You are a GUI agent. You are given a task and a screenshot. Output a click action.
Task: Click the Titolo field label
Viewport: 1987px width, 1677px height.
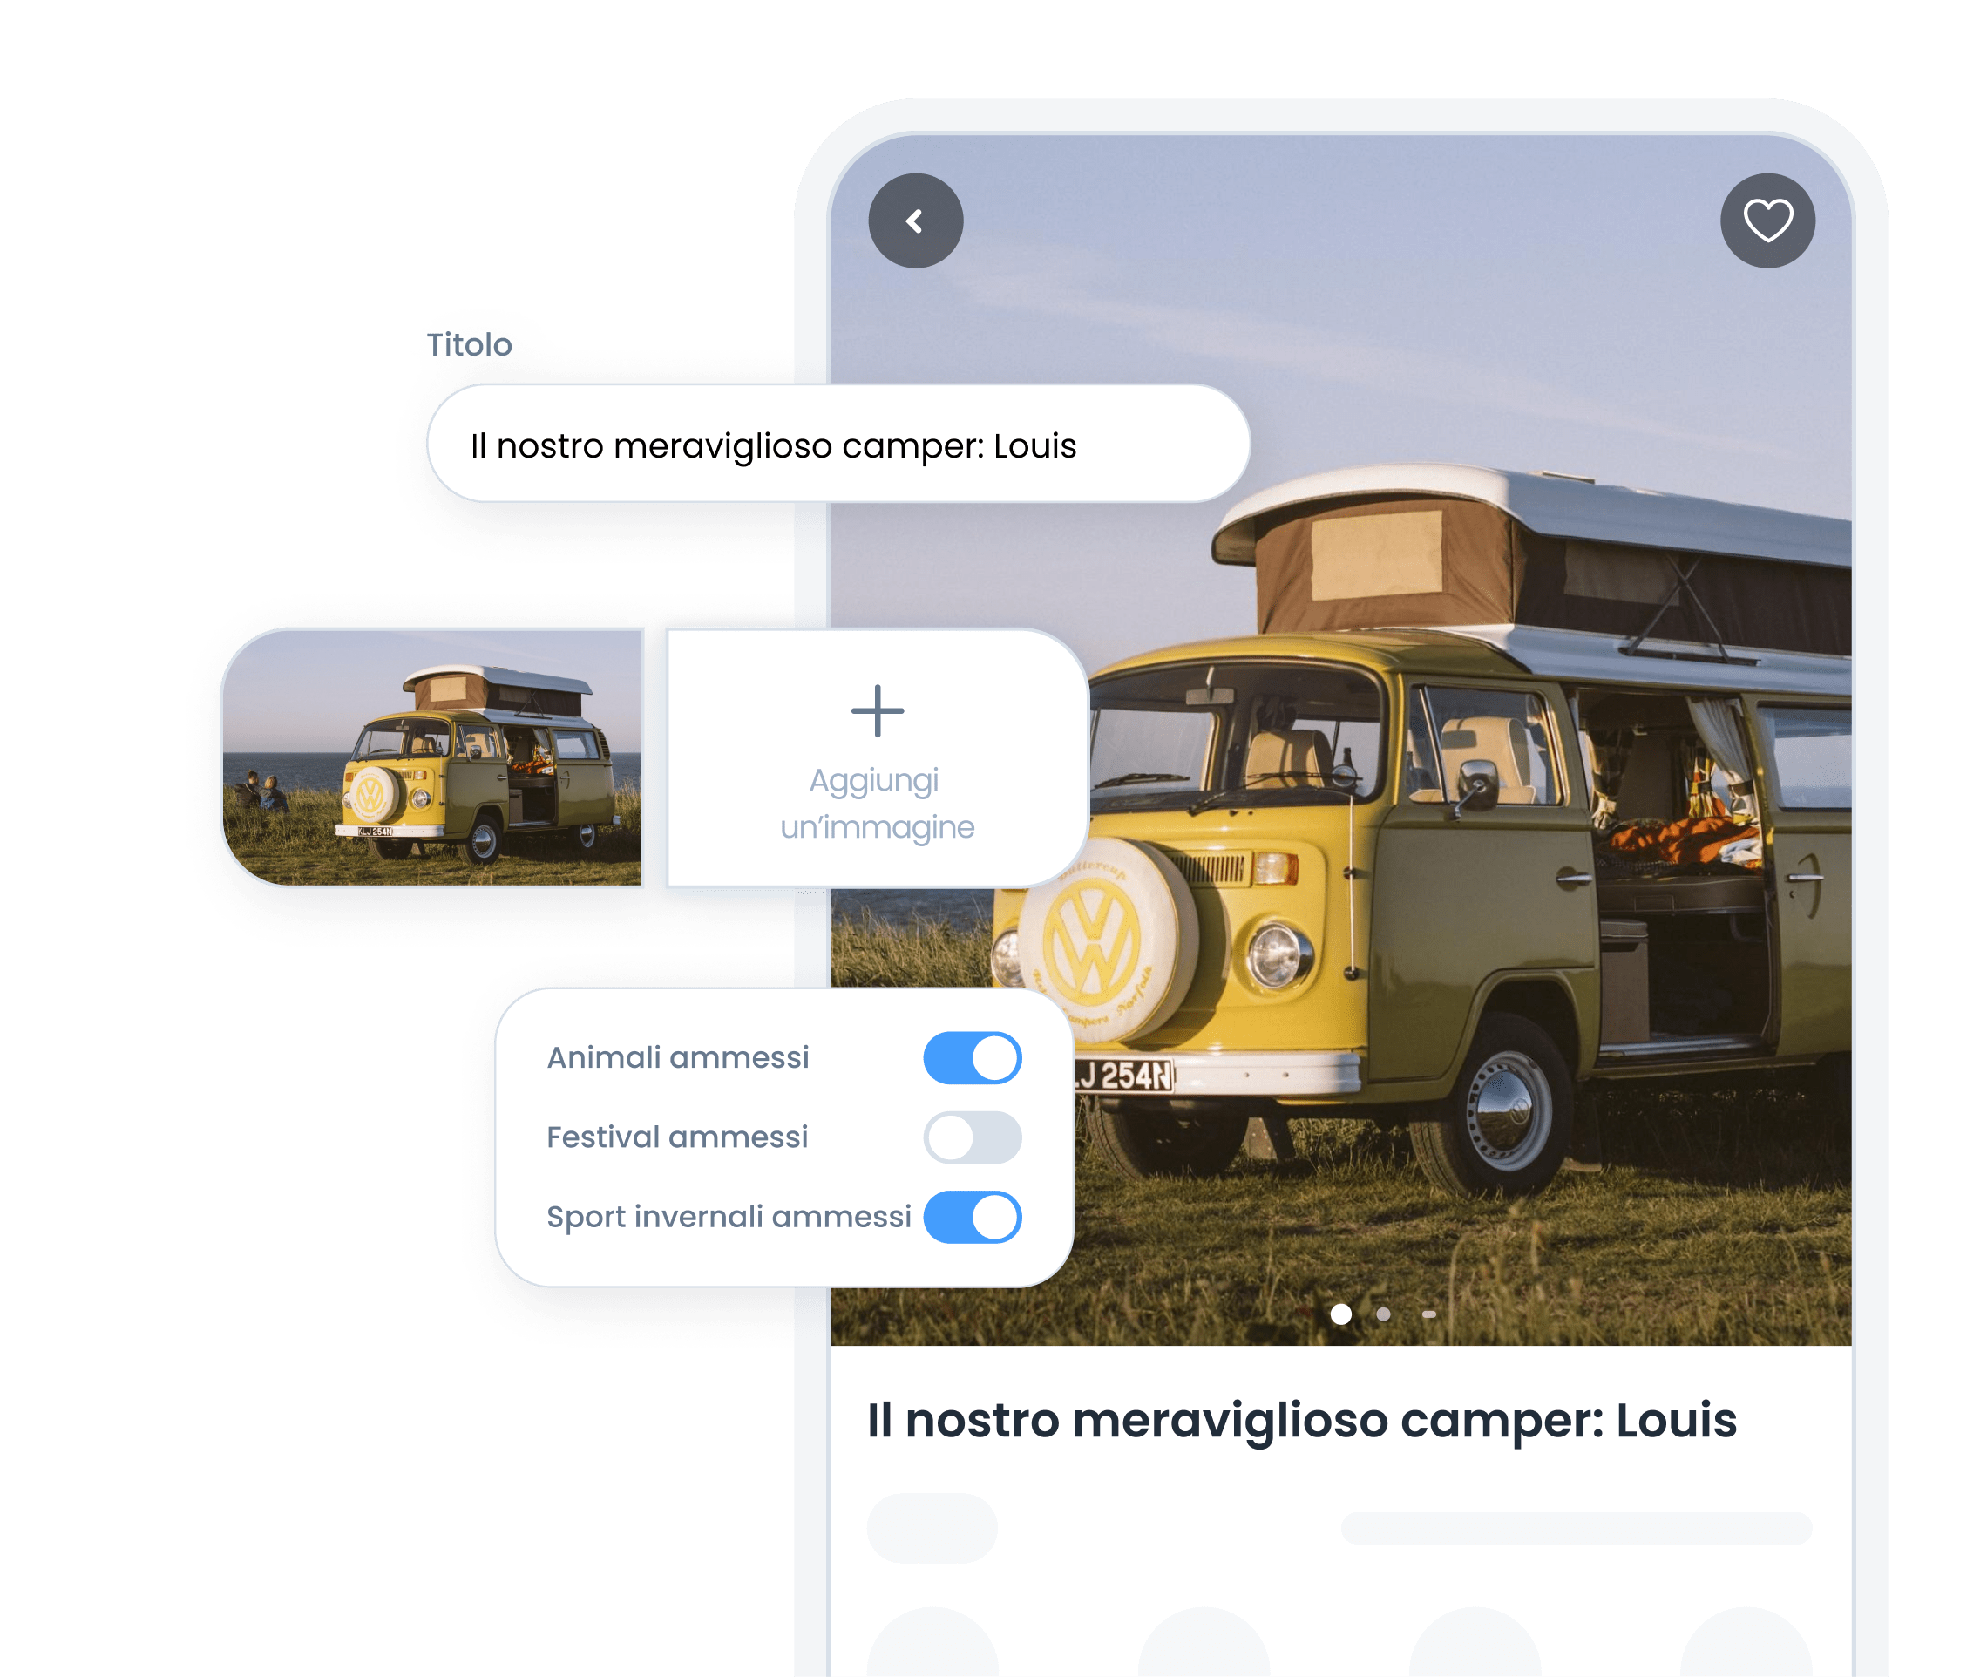coord(470,344)
